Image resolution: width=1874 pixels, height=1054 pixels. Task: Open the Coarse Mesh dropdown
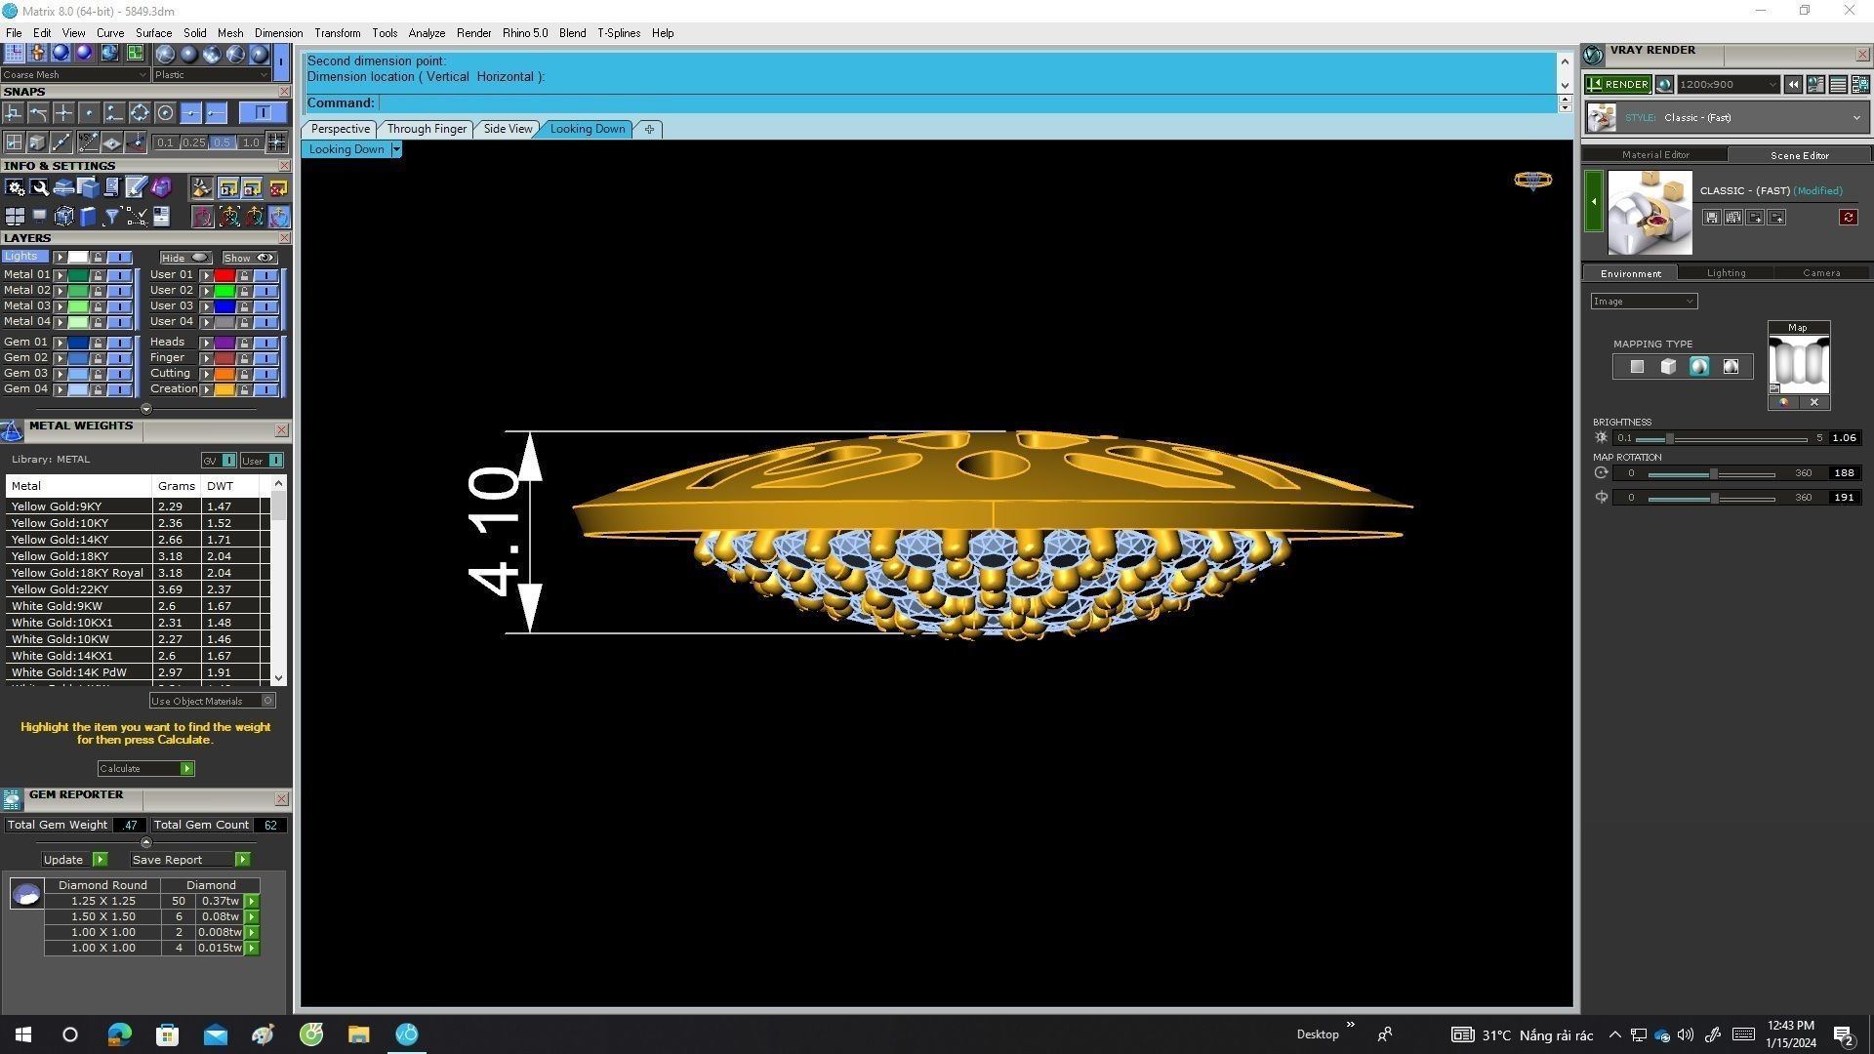click(143, 75)
